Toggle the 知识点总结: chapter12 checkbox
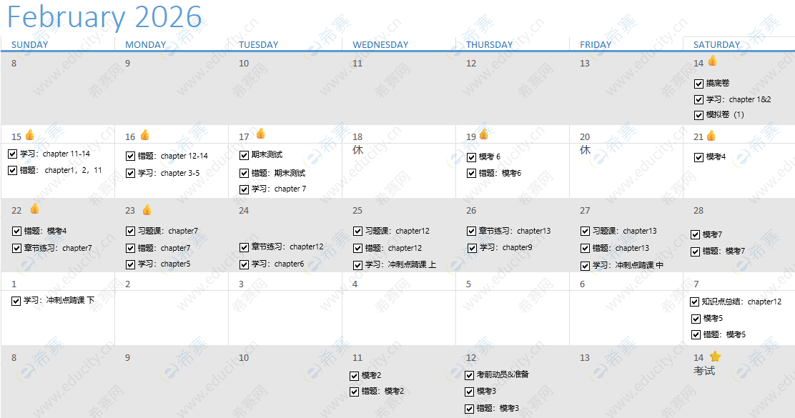The height and width of the screenshot is (418, 795). [695, 302]
